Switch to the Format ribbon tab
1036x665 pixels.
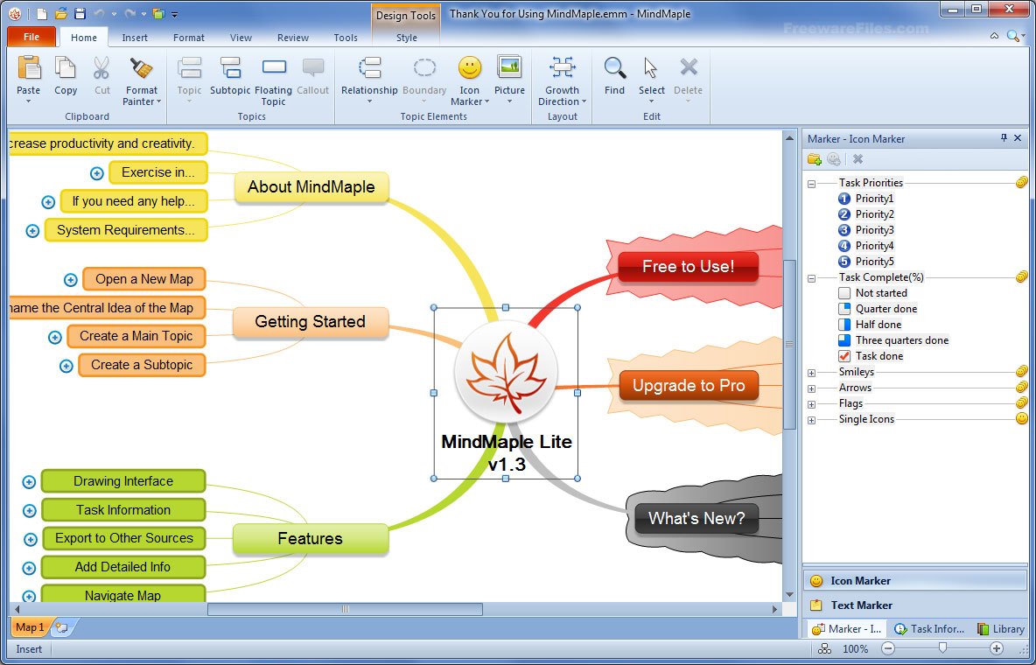(189, 38)
